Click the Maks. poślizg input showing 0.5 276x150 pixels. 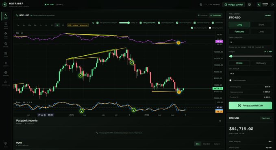tap(250, 74)
